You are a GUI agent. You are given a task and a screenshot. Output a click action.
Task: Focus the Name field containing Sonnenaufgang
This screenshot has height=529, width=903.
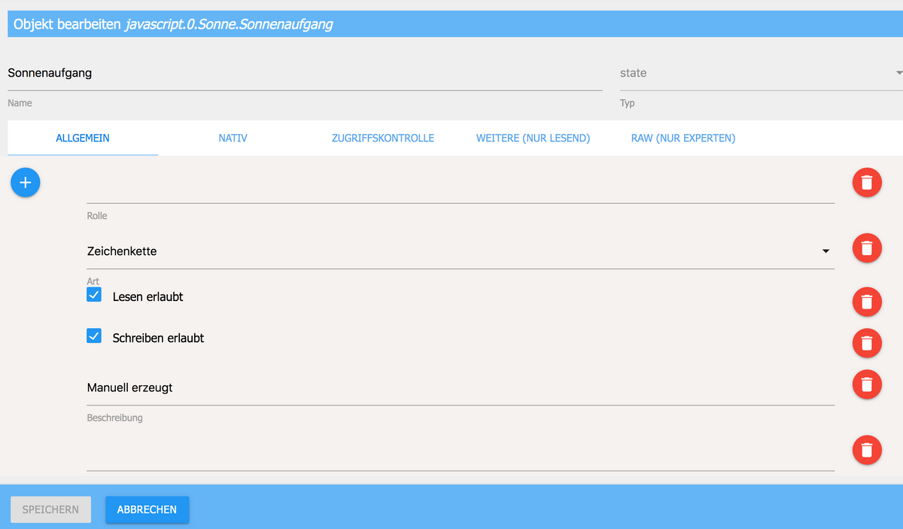[x=305, y=73]
